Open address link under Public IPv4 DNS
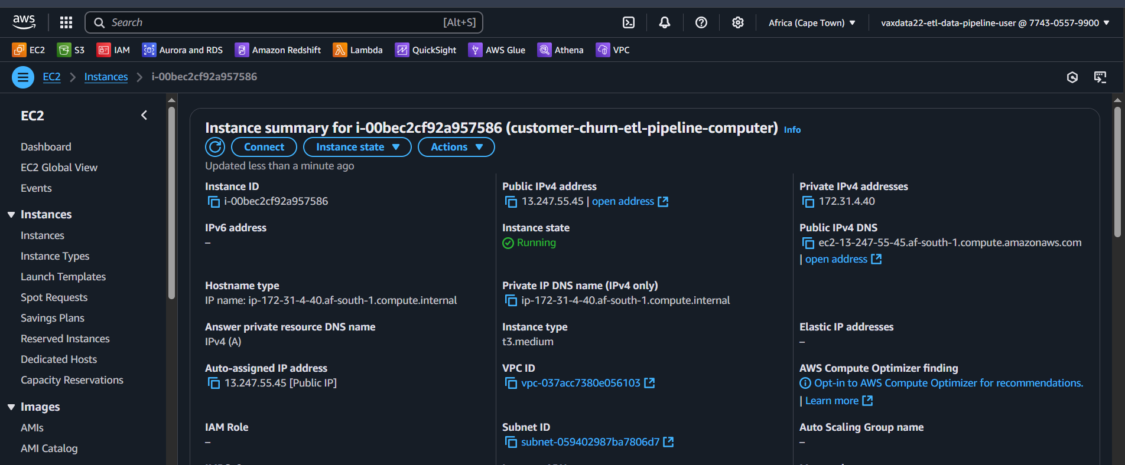1125x465 pixels. coord(843,259)
